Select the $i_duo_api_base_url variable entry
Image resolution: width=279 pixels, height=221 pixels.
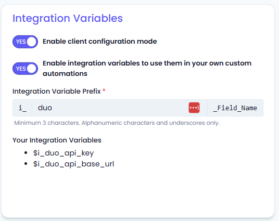[x=74, y=164]
